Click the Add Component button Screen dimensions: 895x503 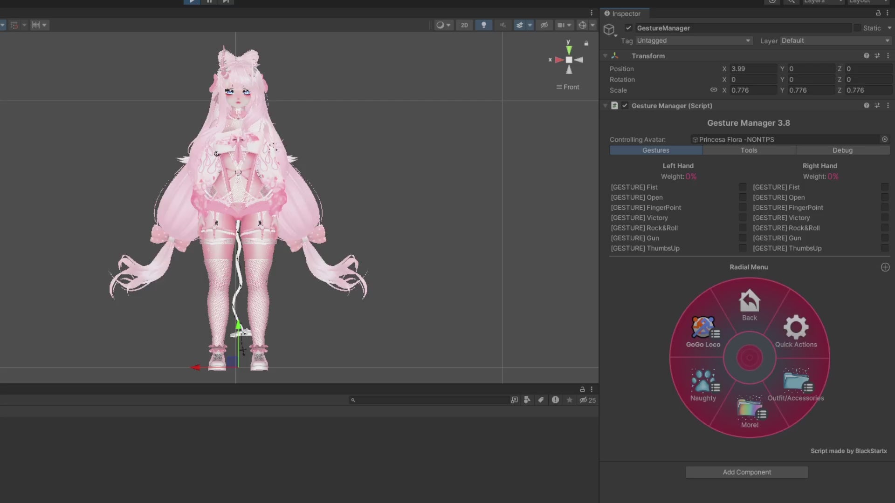pyautogui.click(x=747, y=472)
